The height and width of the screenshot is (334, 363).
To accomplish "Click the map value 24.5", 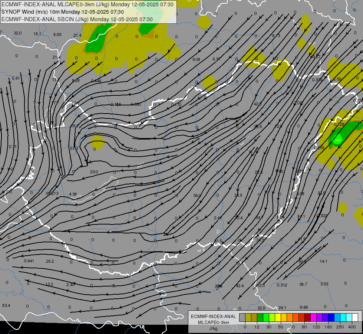I will (x=238, y=195).
